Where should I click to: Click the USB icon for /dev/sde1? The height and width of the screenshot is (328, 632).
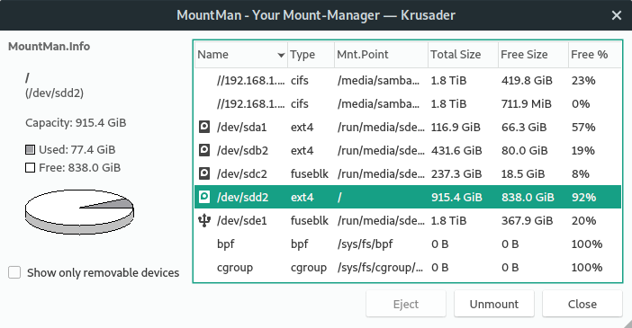[x=204, y=220]
